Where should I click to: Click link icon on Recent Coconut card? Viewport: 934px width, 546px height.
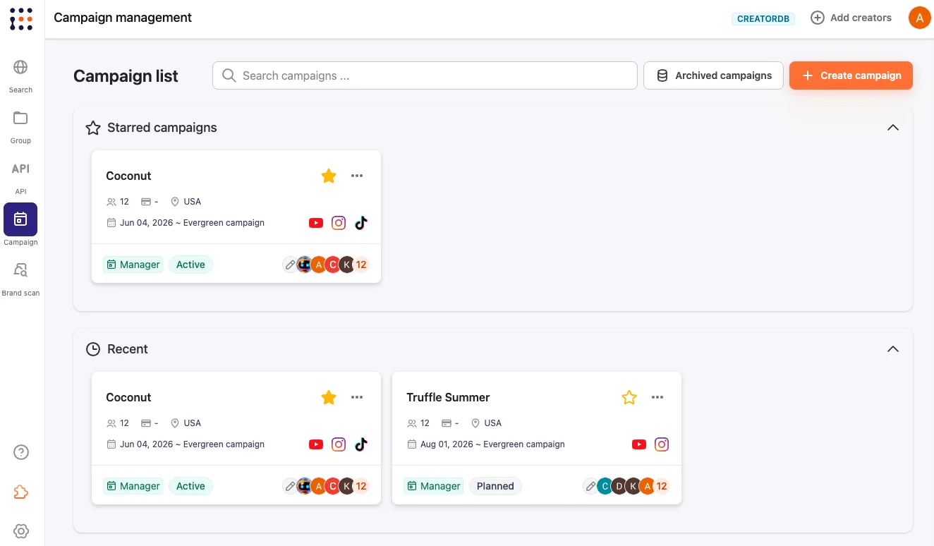(290, 486)
